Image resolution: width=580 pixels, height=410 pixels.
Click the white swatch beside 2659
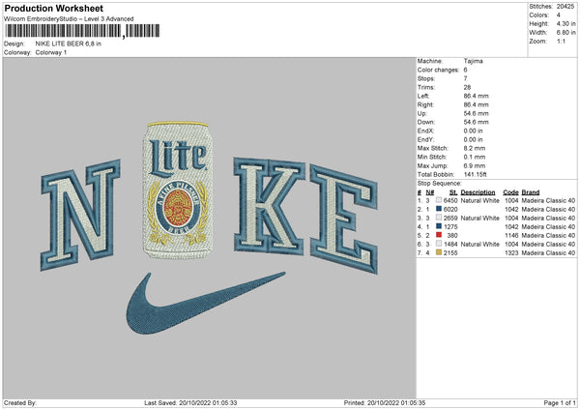click(439, 218)
